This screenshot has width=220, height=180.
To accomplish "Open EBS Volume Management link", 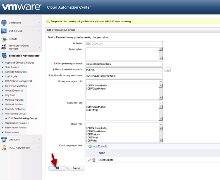I will 19,81.
